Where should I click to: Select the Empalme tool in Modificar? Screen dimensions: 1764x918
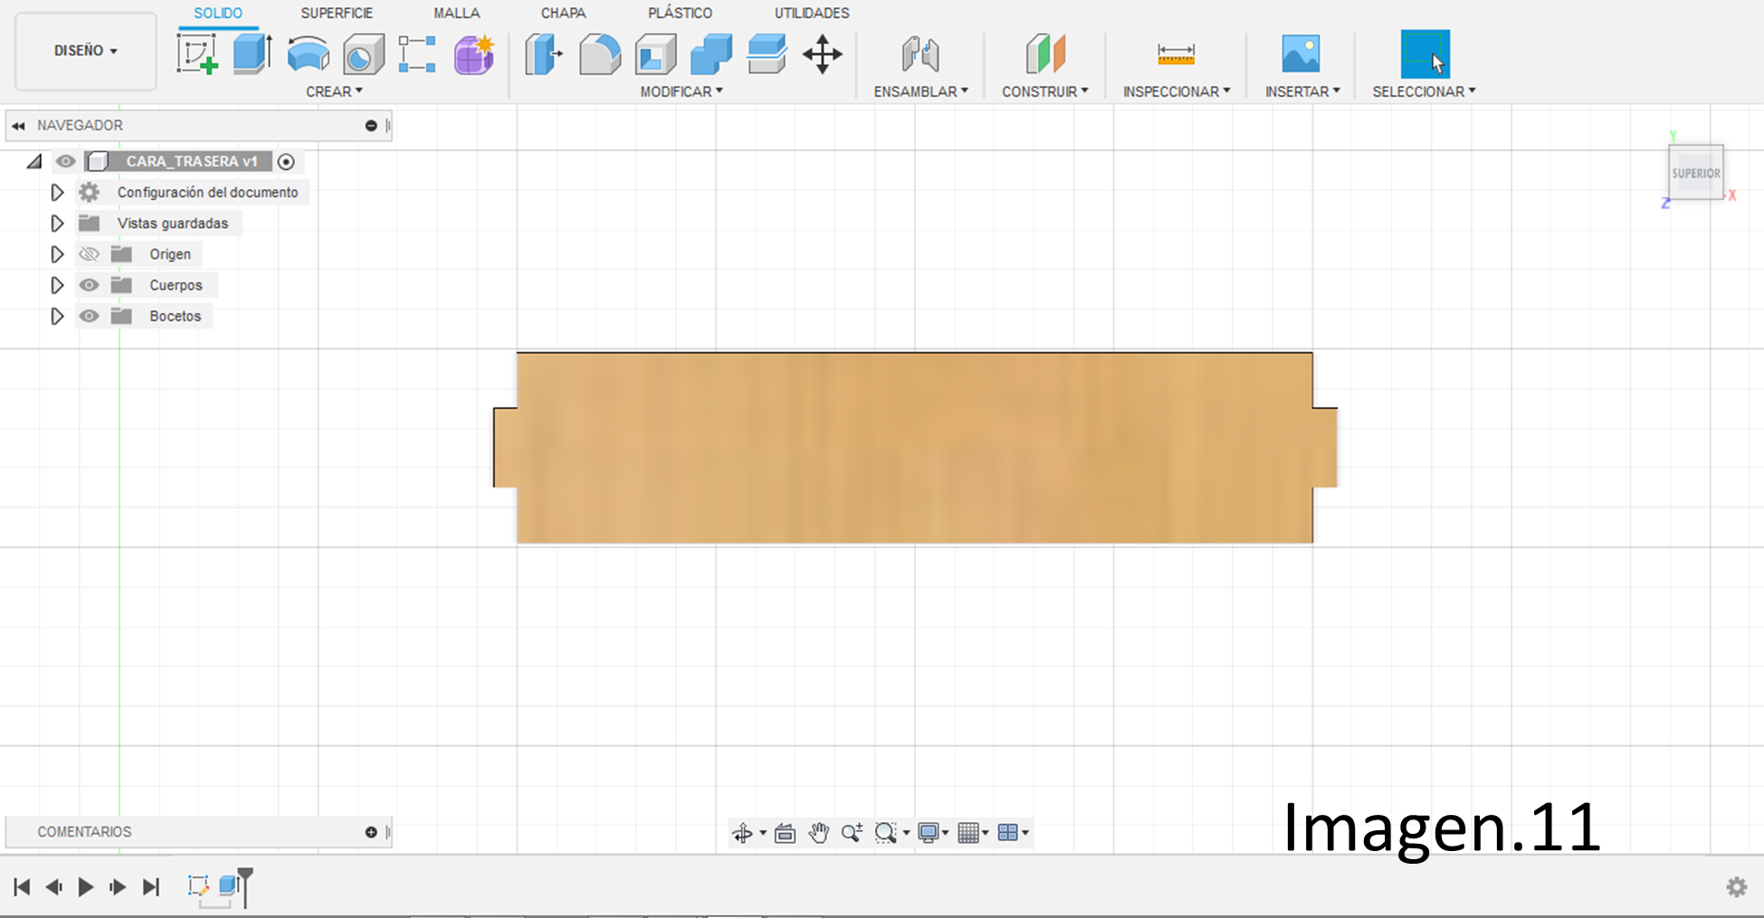tap(599, 54)
